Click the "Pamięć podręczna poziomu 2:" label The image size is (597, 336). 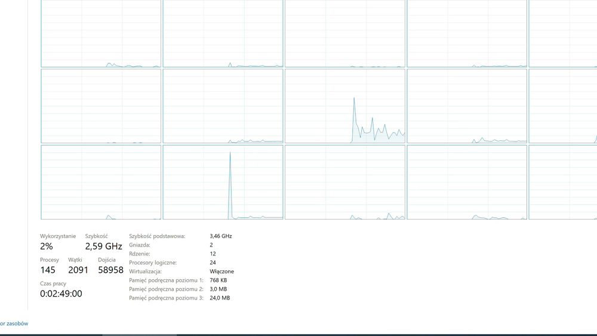click(x=167, y=289)
